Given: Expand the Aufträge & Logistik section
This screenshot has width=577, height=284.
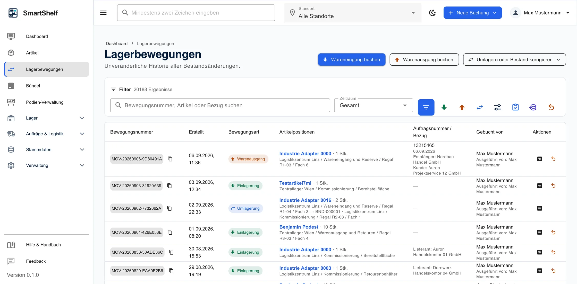Looking at the screenshot, I should (x=47, y=134).
